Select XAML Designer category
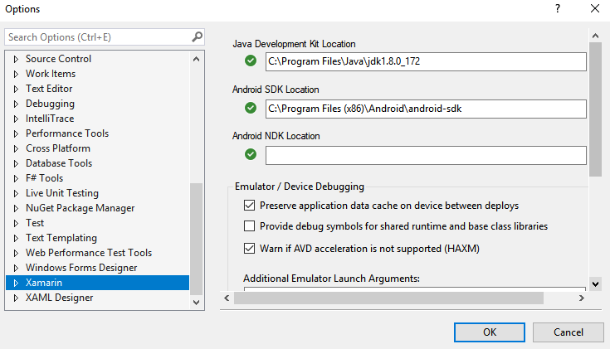Viewport: 610px width, 349px height. (59, 298)
